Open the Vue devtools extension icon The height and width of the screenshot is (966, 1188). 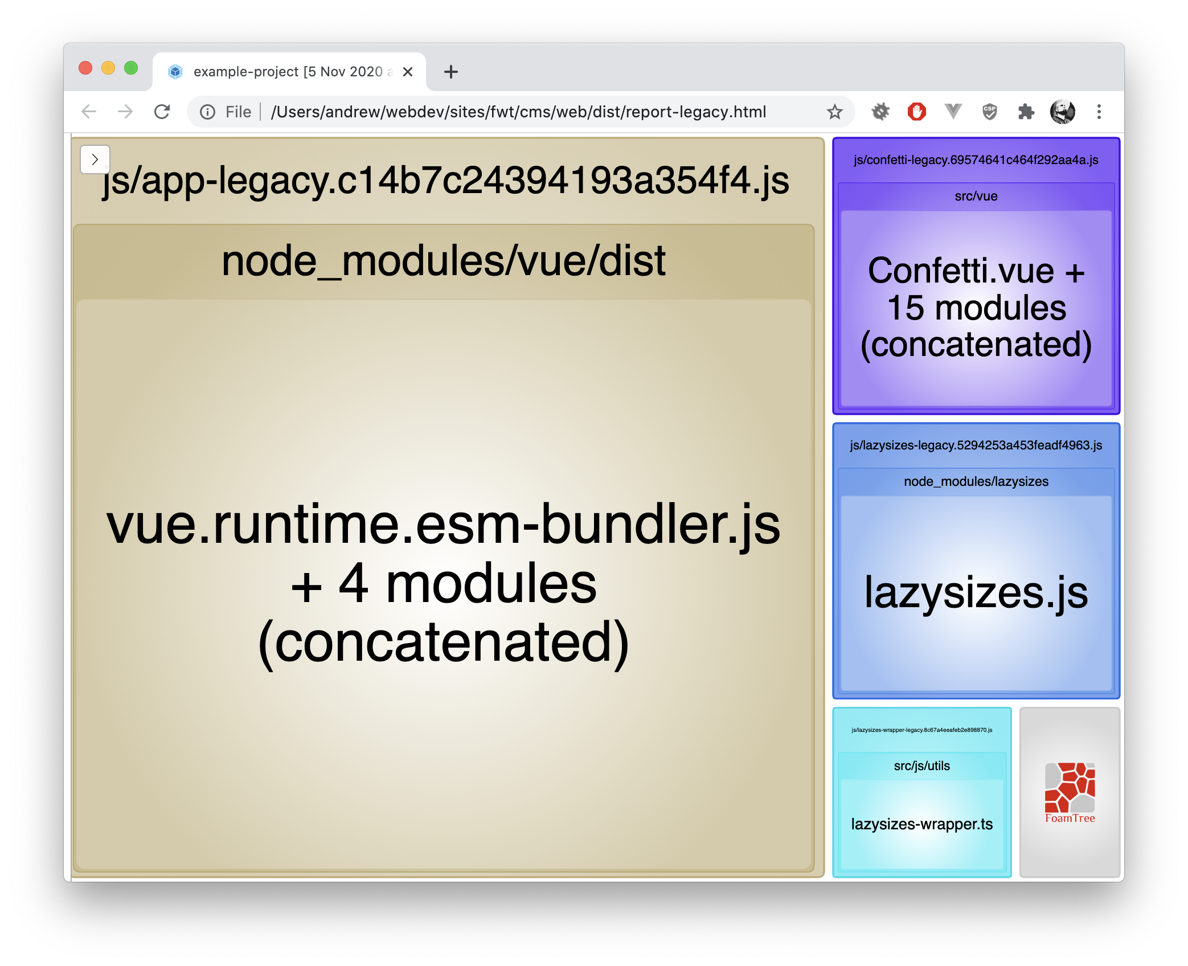953,112
